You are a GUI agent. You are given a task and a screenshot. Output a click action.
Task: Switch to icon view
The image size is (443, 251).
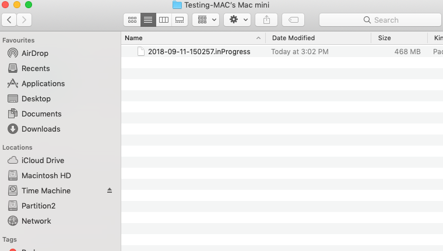coord(132,20)
